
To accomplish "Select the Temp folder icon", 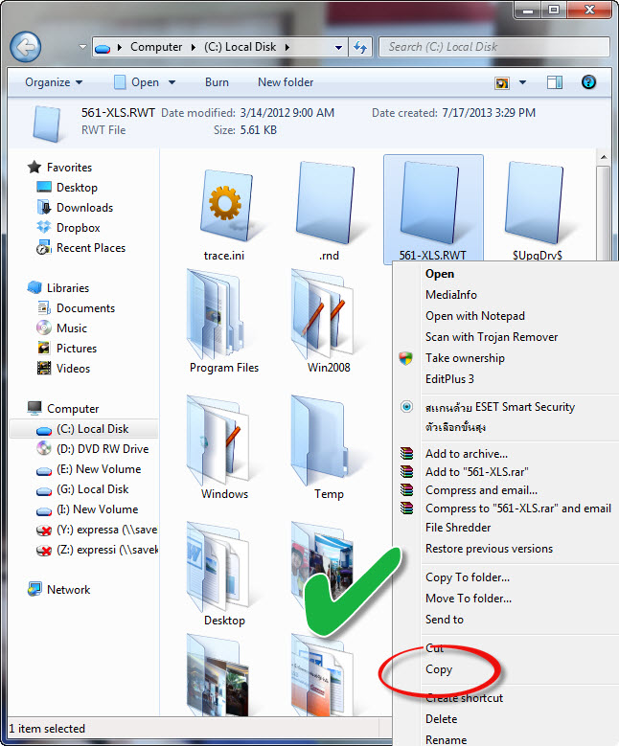I will 328,441.
